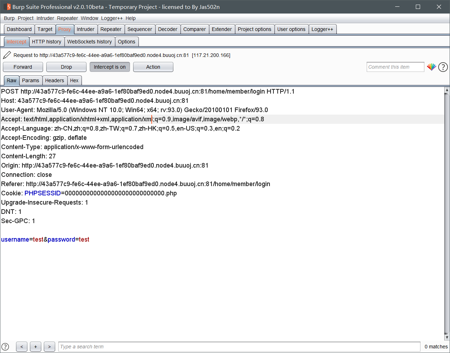Drop the intercepted request

[x=66, y=67]
